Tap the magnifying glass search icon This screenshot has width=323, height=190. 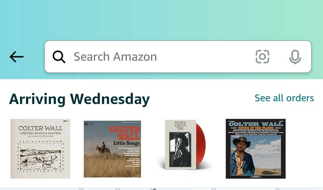[59, 57]
